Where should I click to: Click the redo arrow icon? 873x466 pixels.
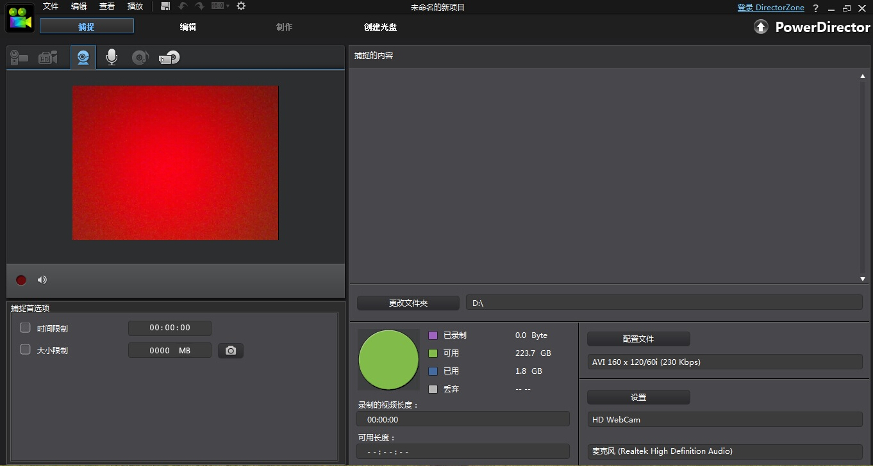click(x=199, y=6)
